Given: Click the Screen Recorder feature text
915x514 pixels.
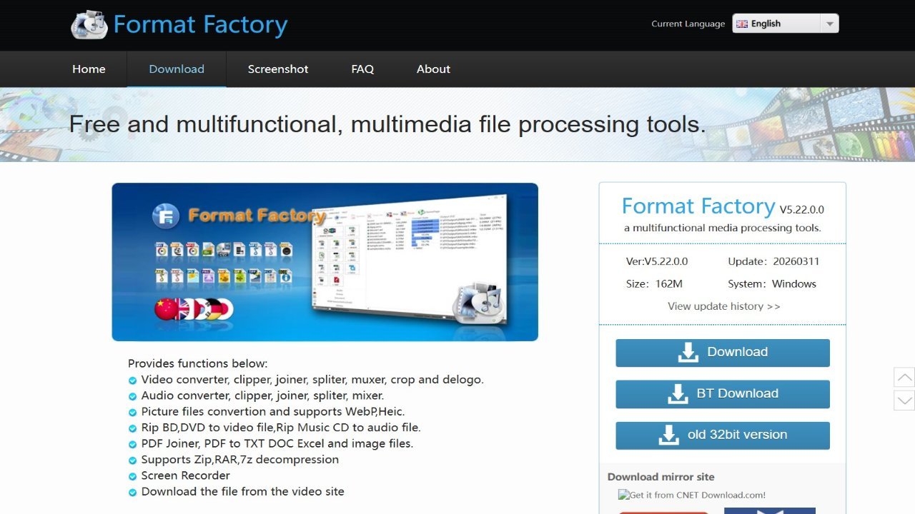Looking at the screenshot, I should point(186,475).
